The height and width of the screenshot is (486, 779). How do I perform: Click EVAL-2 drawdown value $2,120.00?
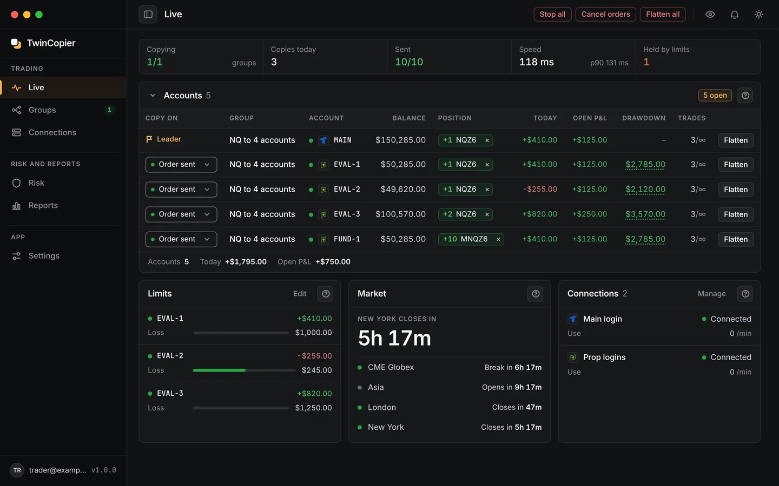pyautogui.click(x=645, y=190)
